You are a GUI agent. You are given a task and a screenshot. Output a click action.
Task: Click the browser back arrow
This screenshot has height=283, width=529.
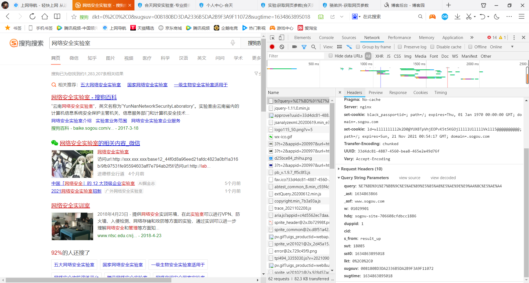click(8, 16)
